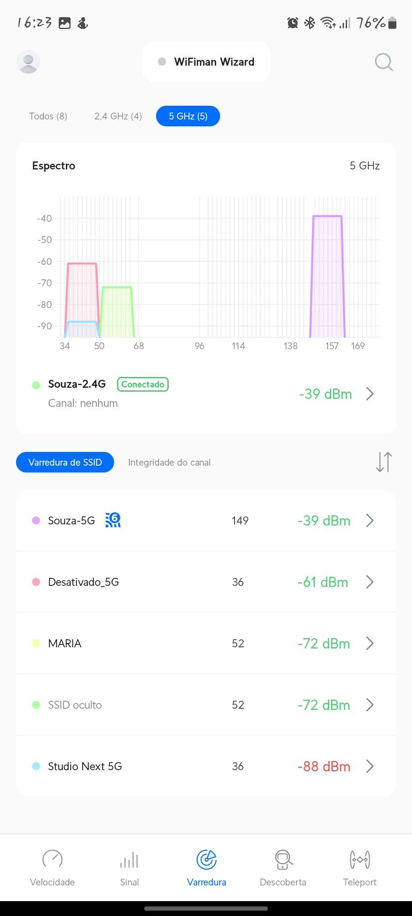Expand the Desativado_5G network row chevron

click(369, 582)
